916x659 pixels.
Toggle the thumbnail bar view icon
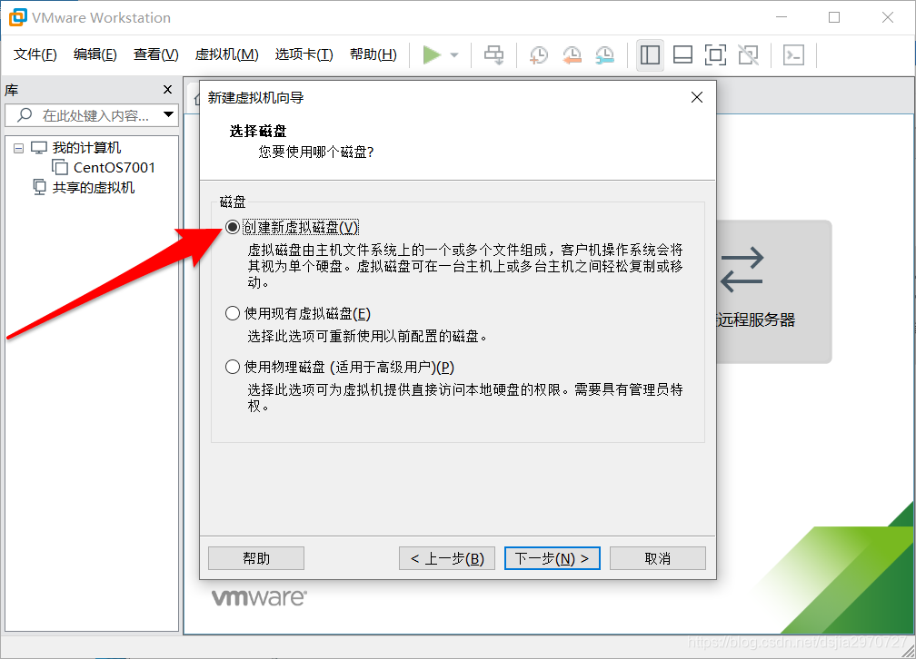pos(683,54)
